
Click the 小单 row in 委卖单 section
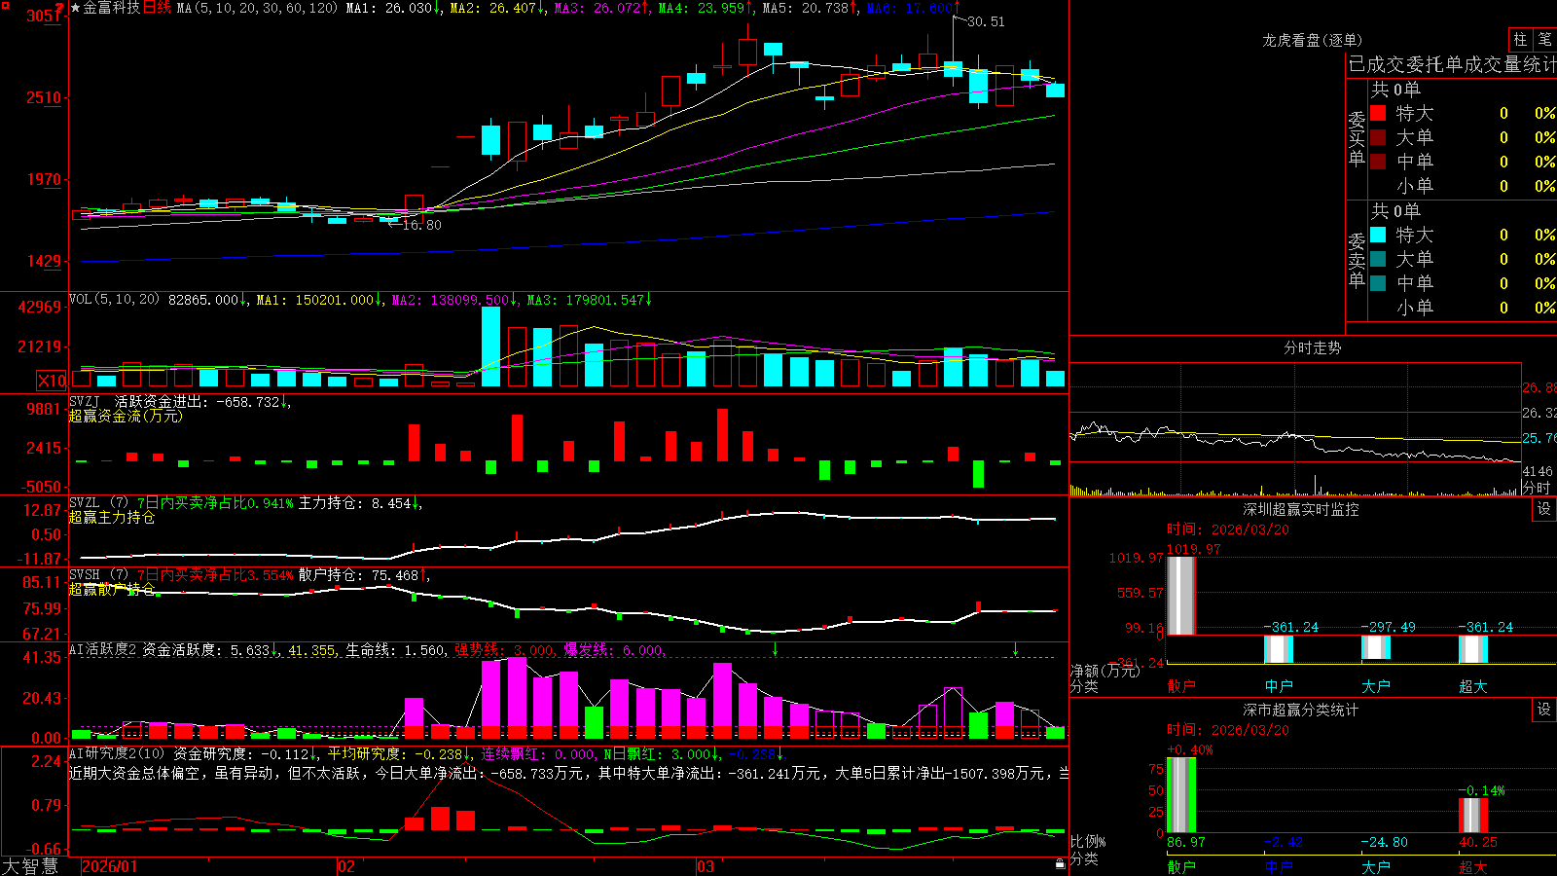pos(1463,308)
